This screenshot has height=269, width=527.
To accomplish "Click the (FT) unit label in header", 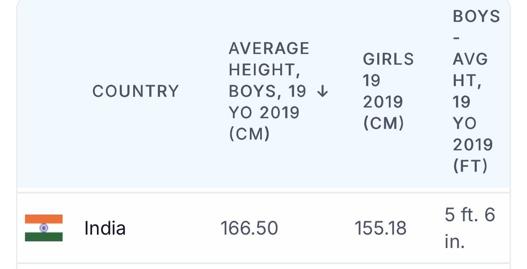I will (x=470, y=166).
